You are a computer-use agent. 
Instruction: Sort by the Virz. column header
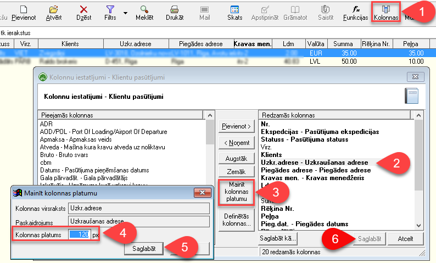[26, 44]
